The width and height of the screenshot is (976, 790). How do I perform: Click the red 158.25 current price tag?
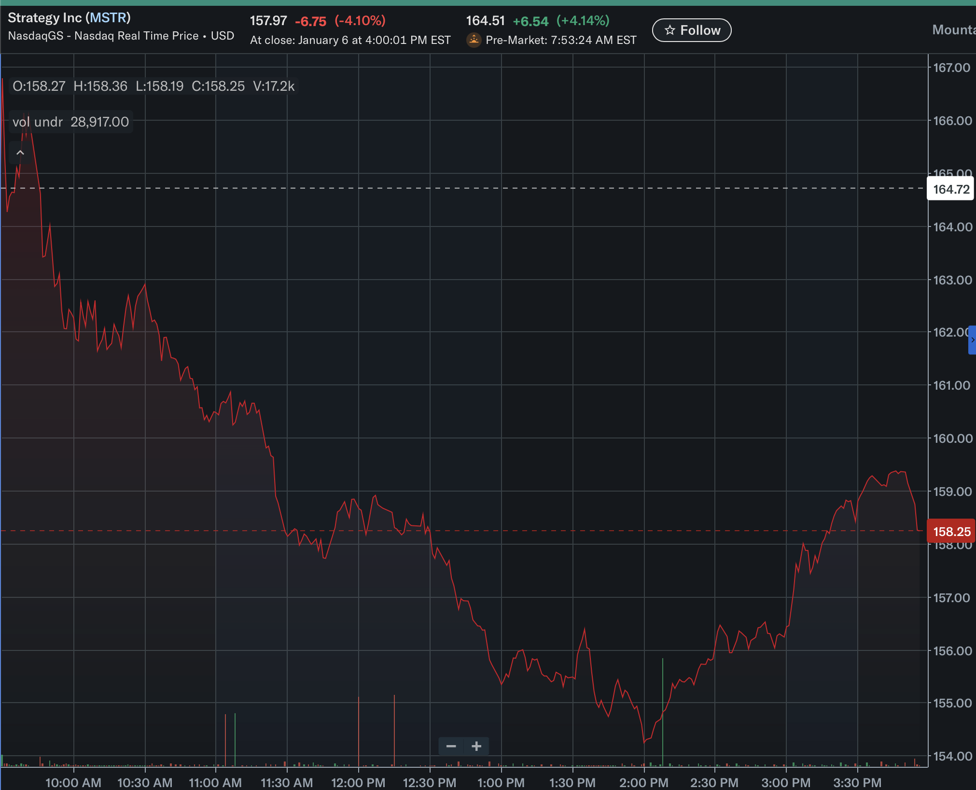click(951, 532)
